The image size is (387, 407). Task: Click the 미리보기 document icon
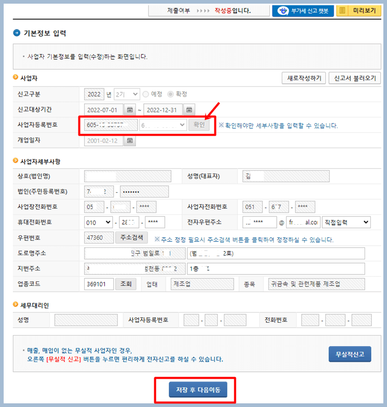[x=343, y=10]
